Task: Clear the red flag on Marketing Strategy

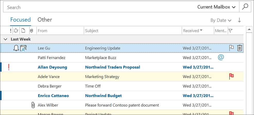Action: 231,76
